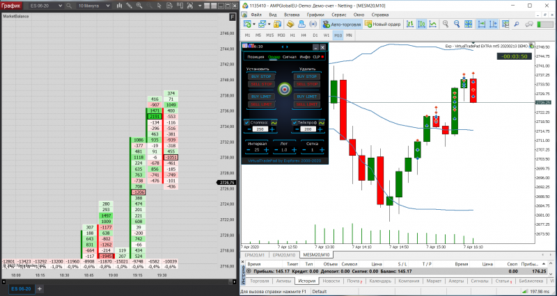The height and width of the screenshot is (296, 557).
Task: Click the SELL STOP button under Удалить
Action: [307, 84]
